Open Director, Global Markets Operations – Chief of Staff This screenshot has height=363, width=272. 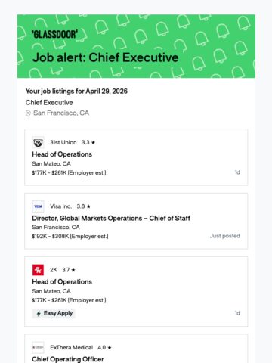111,218
